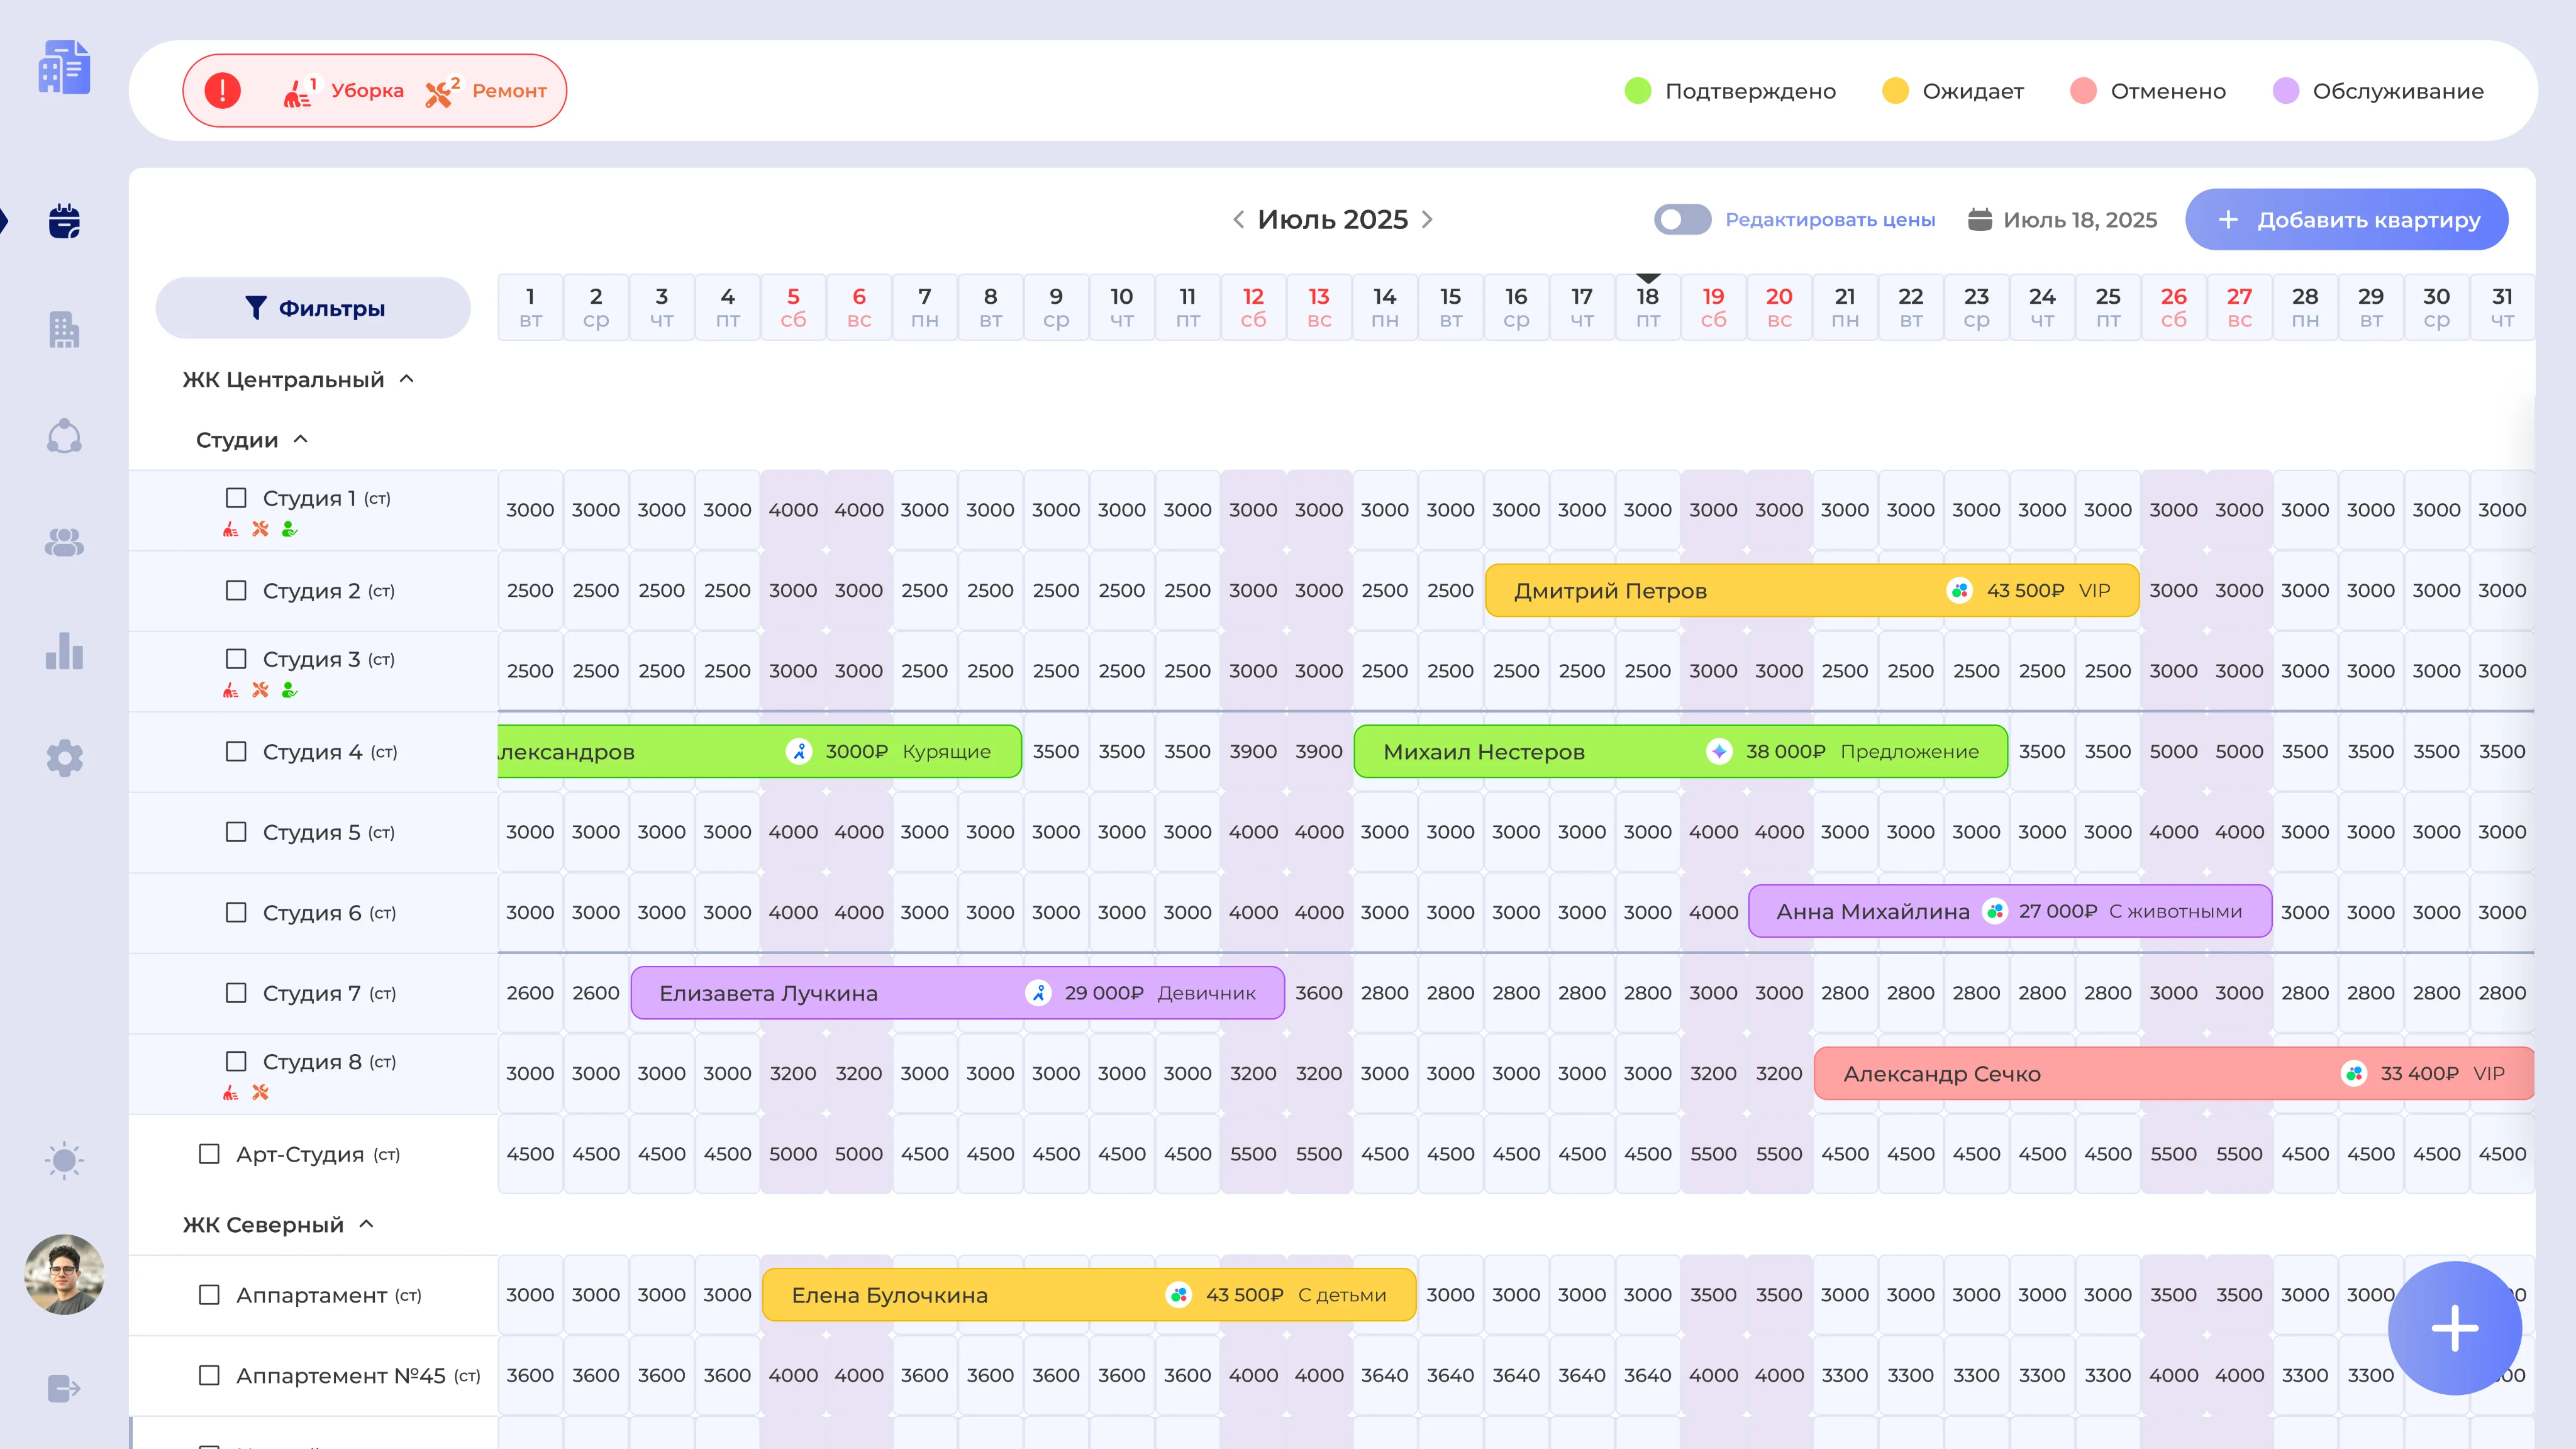Click the logout icon at bottom left
The image size is (2576, 1449).
point(65,1389)
